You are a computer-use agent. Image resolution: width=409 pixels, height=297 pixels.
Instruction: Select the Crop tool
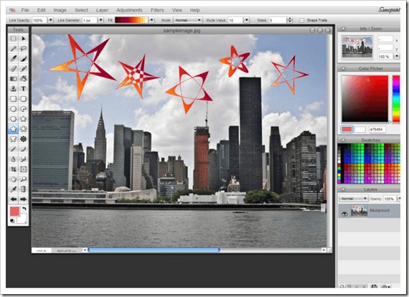point(14,169)
